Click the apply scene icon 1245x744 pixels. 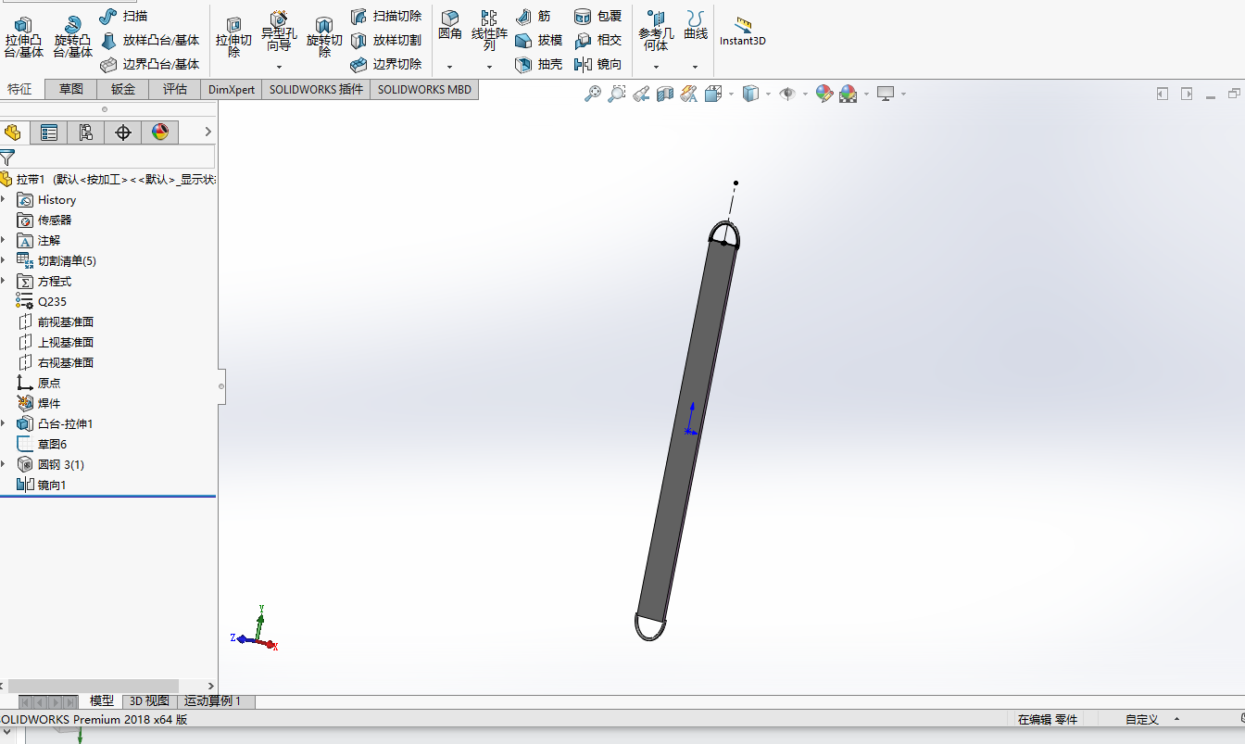tap(848, 94)
